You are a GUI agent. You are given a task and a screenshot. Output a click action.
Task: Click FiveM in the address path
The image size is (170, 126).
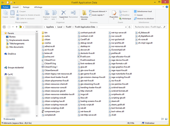pyautogui.click(x=68, y=27)
